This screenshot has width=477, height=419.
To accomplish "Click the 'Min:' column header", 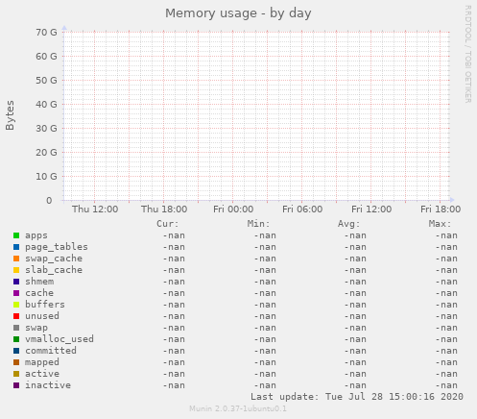I will coord(258,224).
